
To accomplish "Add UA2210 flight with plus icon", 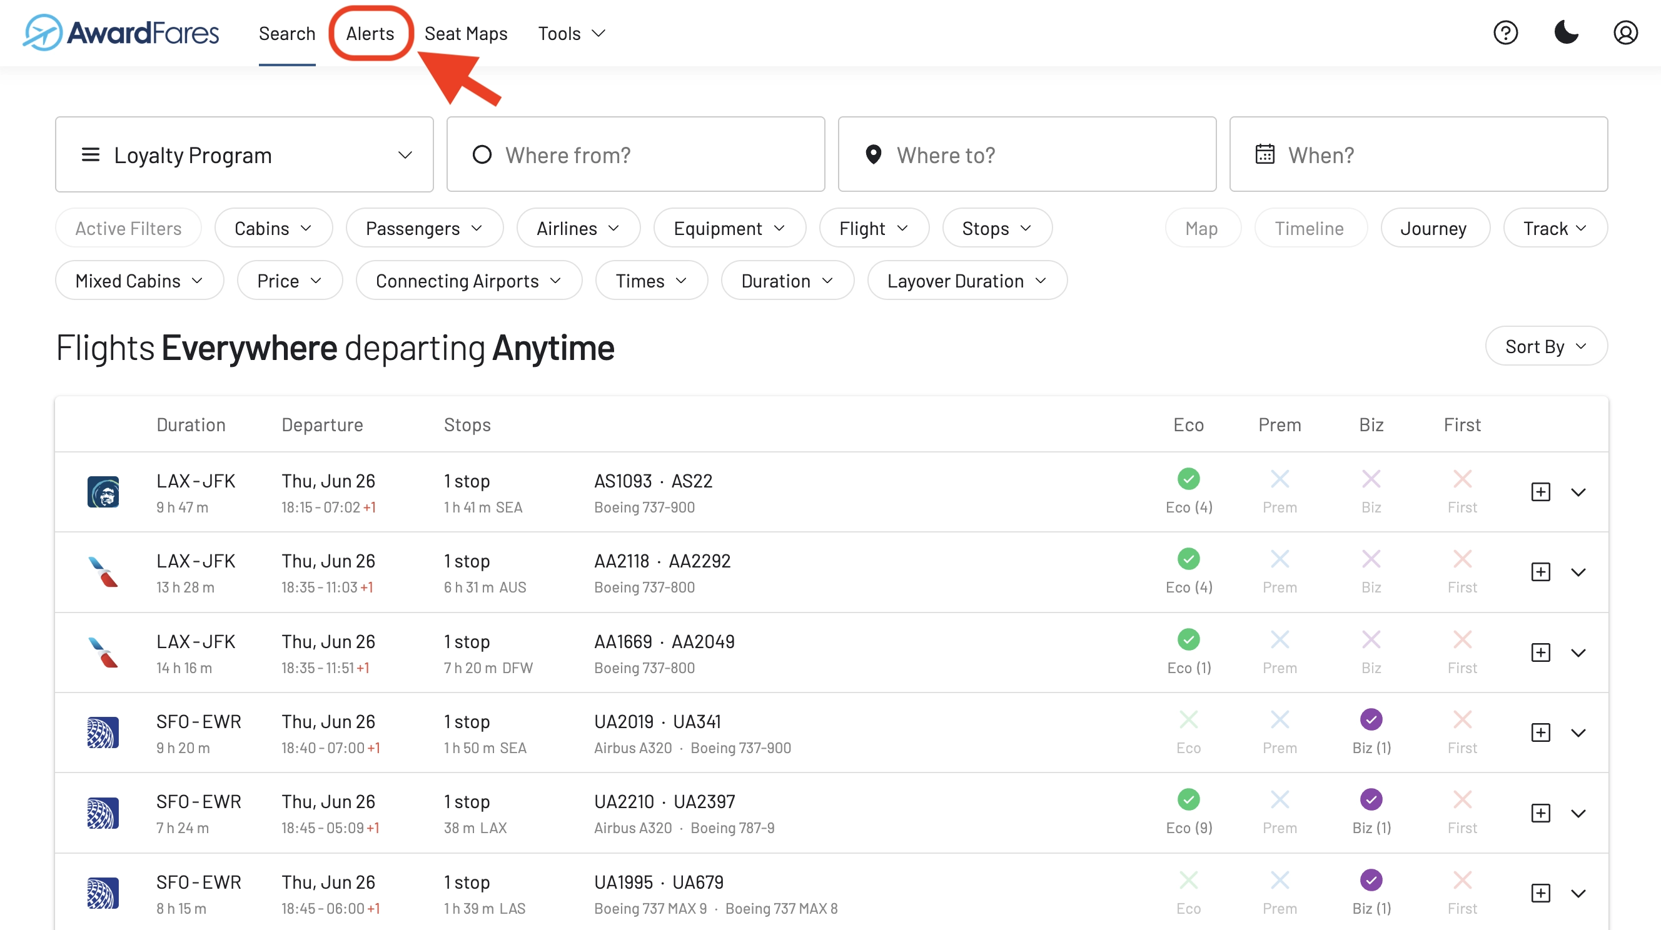I will click(x=1540, y=812).
